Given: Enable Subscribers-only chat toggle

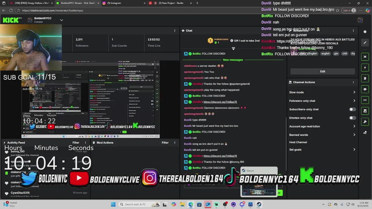Looking at the screenshot, I should tap(352, 109).
